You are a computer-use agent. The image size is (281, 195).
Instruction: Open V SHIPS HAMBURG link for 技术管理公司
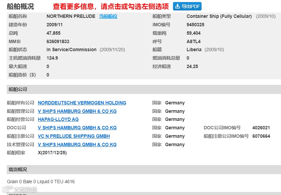[x=77, y=144]
